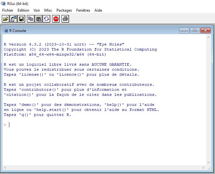215x174 pixels.
Task: Open the Fenêtres menu
Action: pos(83,10)
